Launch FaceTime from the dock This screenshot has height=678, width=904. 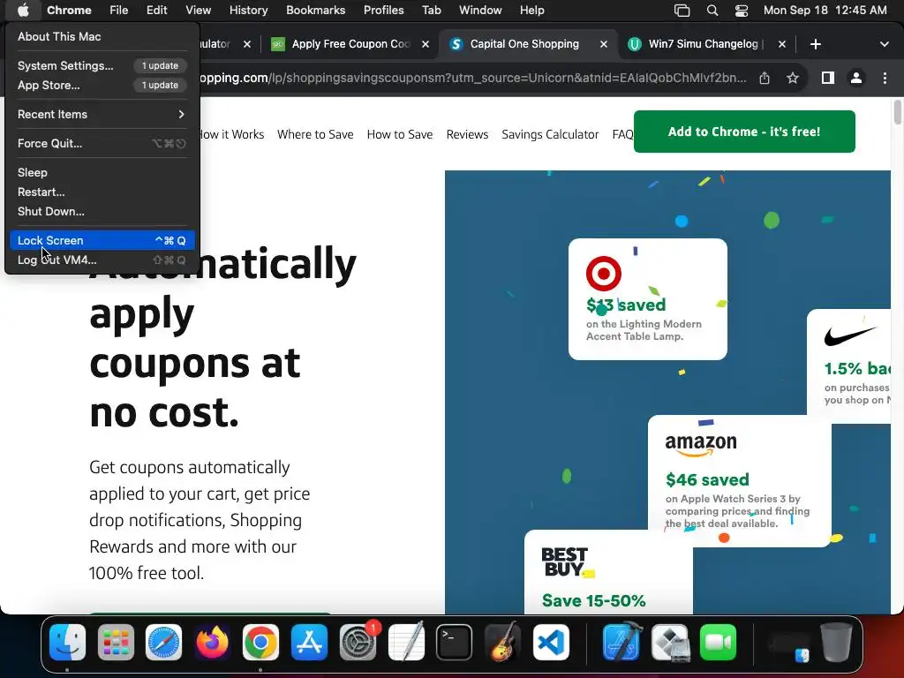[719, 643]
